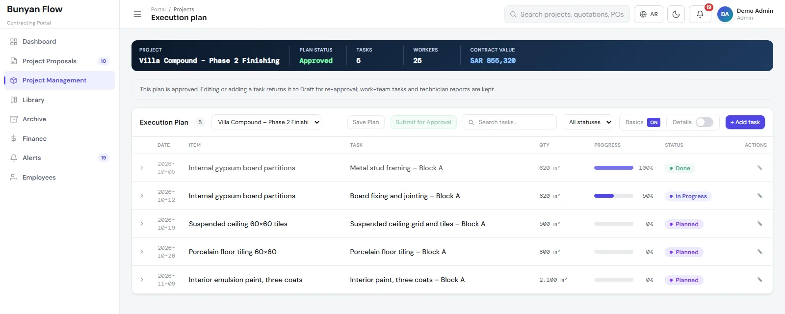Follow the Portal breadcrumb link
The image size is (785, 314).
point(158,9)
